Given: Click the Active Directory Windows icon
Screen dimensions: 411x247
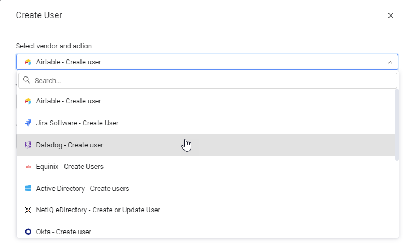Looking at the screenshot, I should [28, 188].
